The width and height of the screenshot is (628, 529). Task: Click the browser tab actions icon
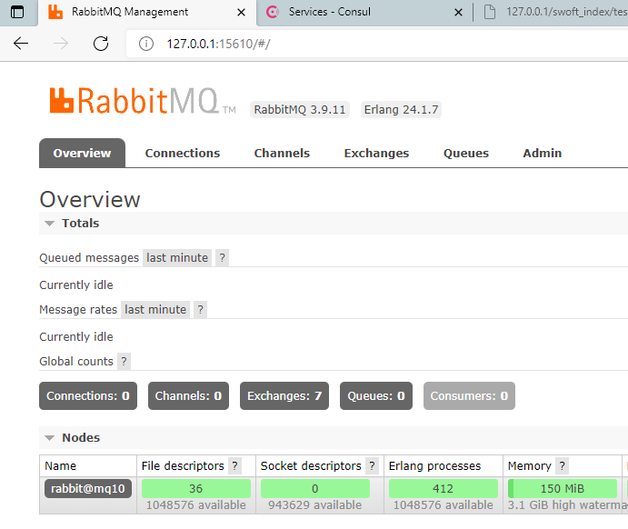[17, 12]
